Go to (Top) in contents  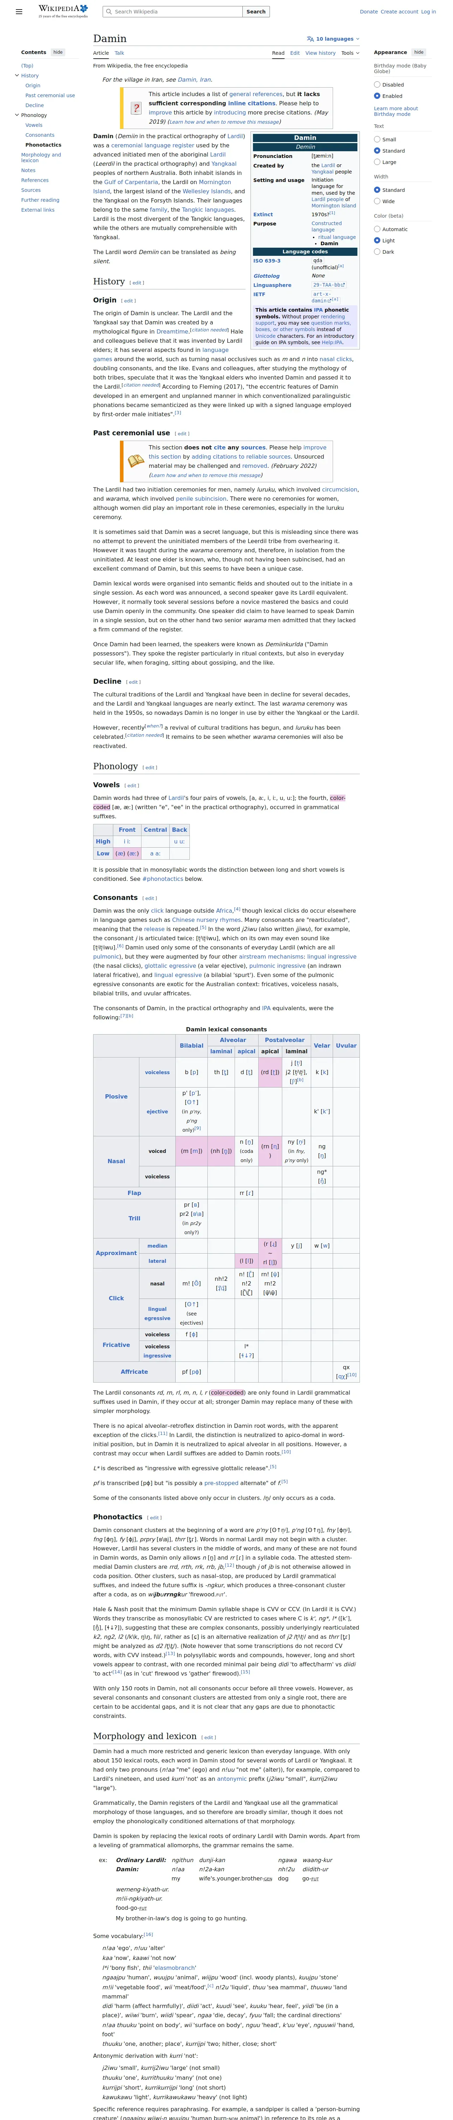click(x=27, y=66)
